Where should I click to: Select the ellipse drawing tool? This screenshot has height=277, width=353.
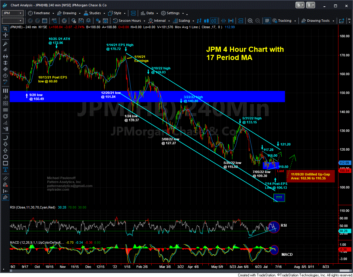tap(5, 157)
